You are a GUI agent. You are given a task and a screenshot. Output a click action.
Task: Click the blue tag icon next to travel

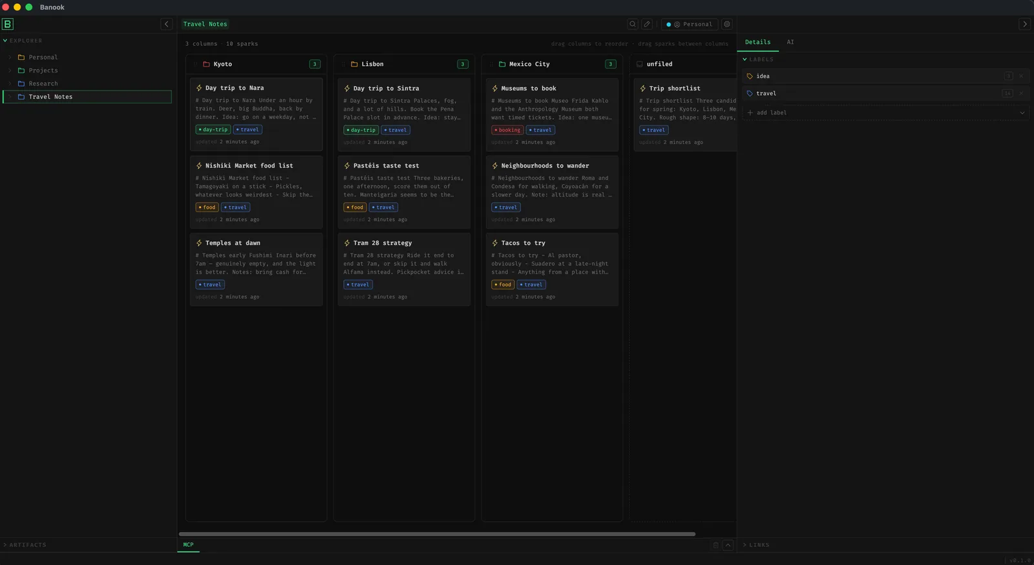click(x=750, y=94)
